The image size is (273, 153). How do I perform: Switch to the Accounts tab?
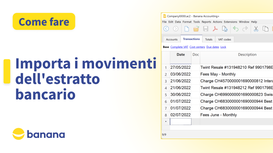coord(172,39)
